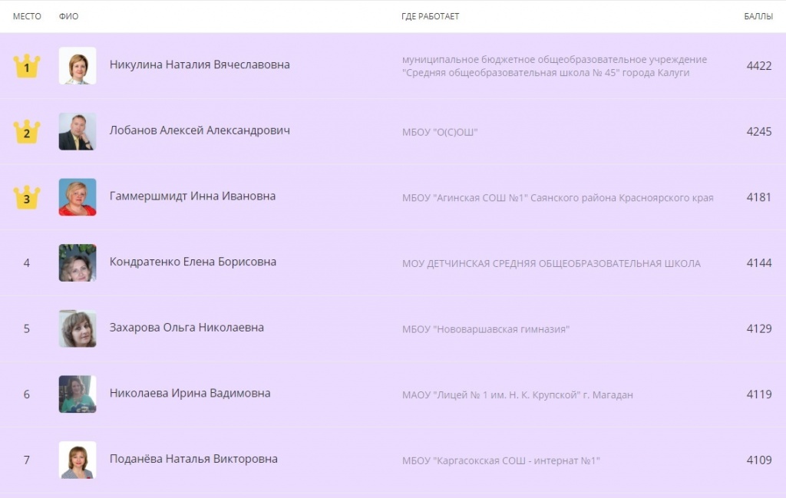786x498 pixels.
Task: Open profile link Лобанов Алексей Александрович
Action: (x=200, y=130)
